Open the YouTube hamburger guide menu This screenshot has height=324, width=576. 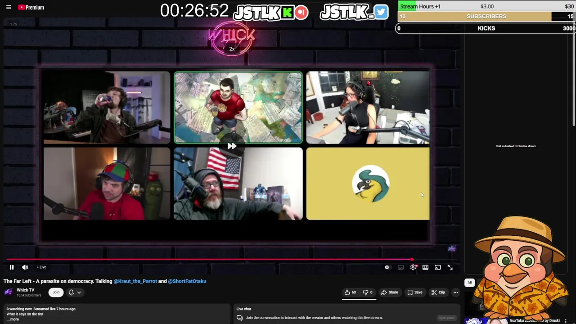coord(9,7)
